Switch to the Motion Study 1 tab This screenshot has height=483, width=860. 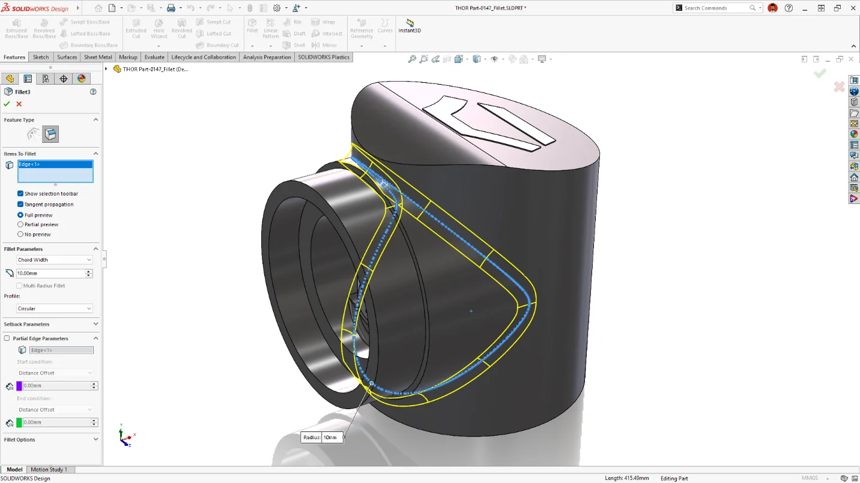(49, 469)
